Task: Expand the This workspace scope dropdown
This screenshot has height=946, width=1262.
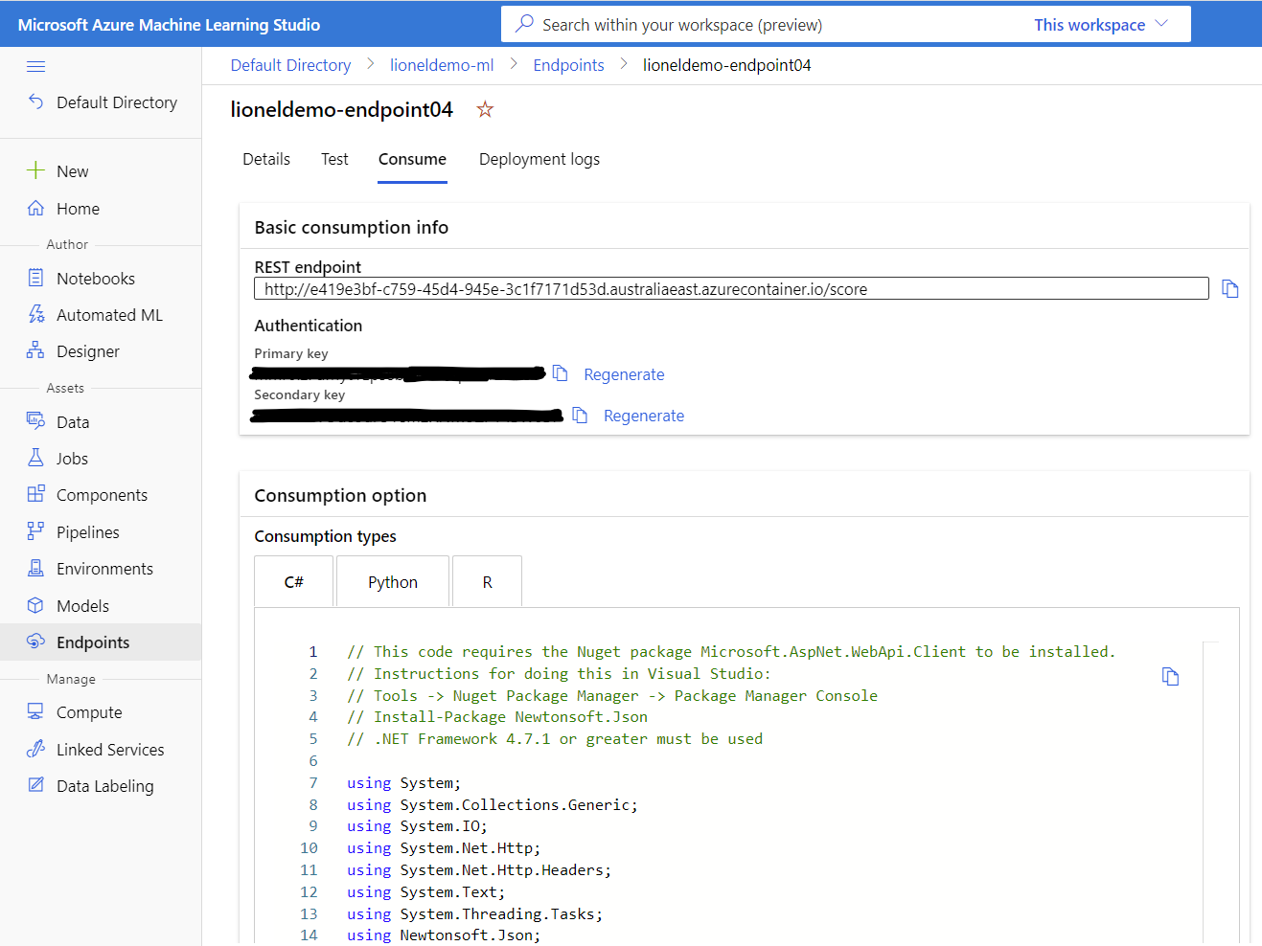Action: coord(1101,24)
